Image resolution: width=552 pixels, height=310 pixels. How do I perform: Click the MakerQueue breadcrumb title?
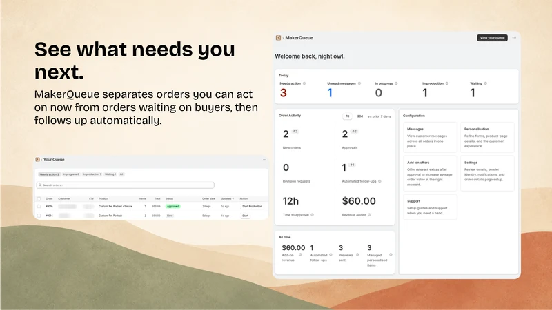pos(299,38)
